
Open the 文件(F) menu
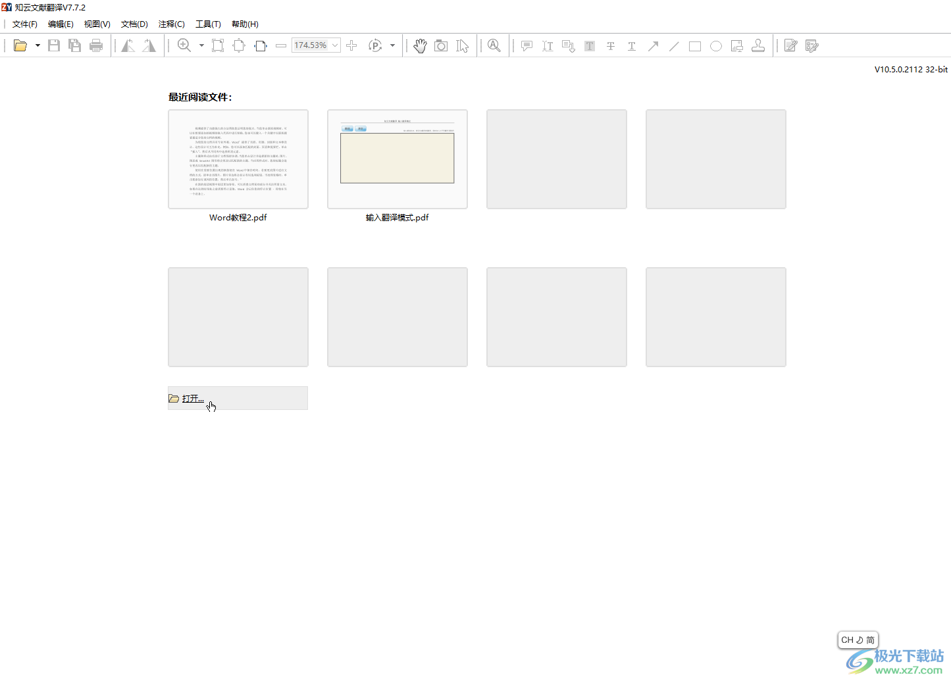click(25, 24)
